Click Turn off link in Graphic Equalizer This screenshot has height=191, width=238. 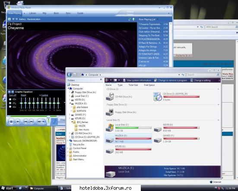coord(13,95)
